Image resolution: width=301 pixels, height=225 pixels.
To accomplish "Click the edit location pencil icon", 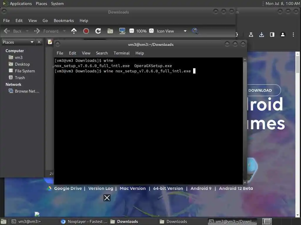I will 50,42.
